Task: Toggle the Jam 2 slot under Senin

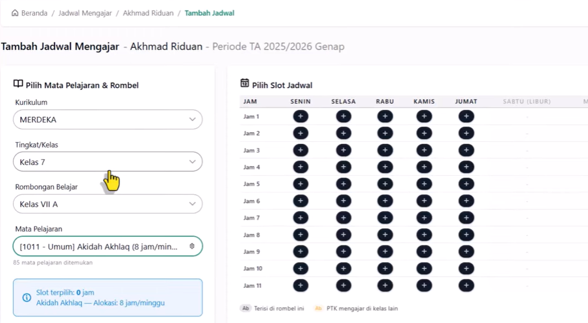Action: [x=300, y=133]
